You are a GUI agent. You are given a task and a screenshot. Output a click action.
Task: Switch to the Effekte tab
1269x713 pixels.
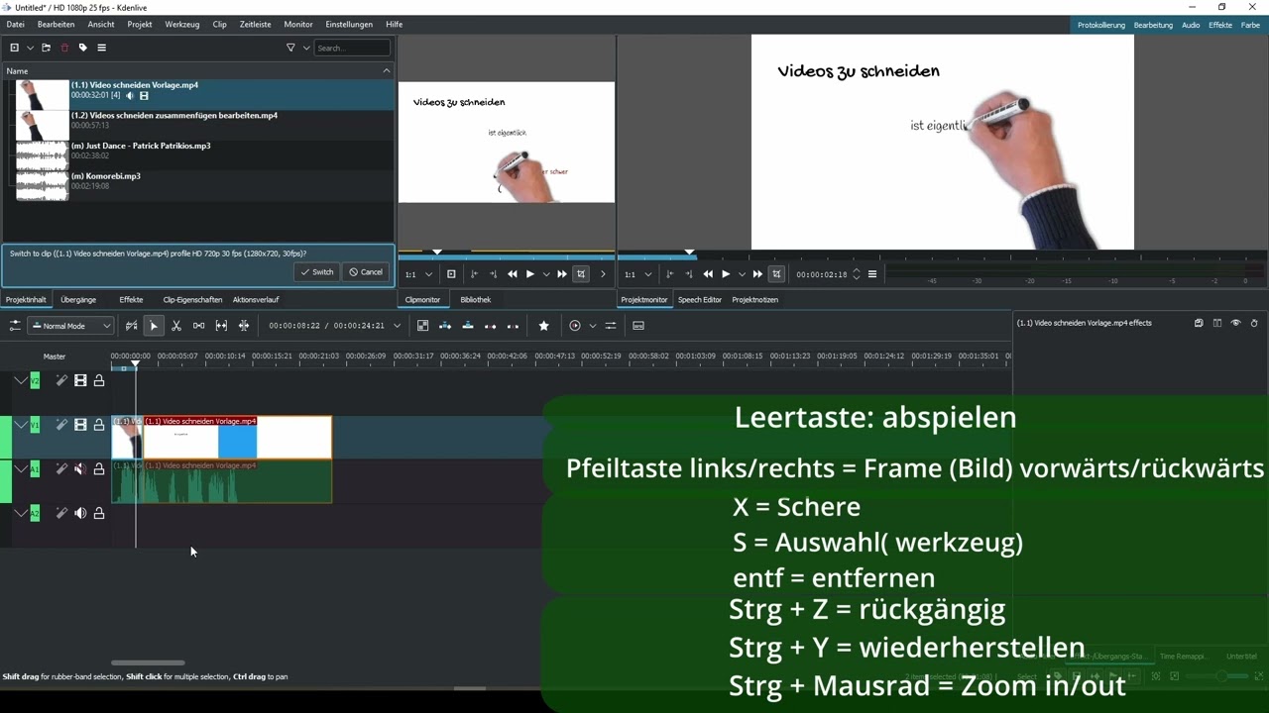tap(131, 299)
